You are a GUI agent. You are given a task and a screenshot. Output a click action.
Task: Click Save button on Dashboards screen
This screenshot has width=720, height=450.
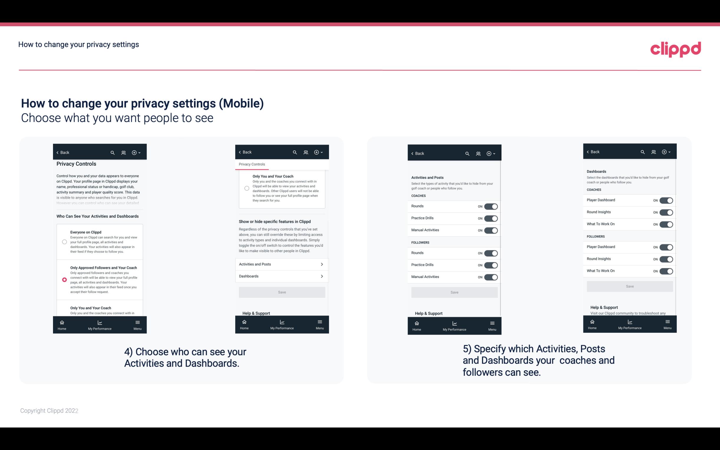[629, 286]
